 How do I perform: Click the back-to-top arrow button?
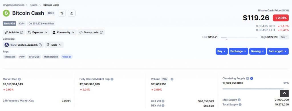[284, 94]
